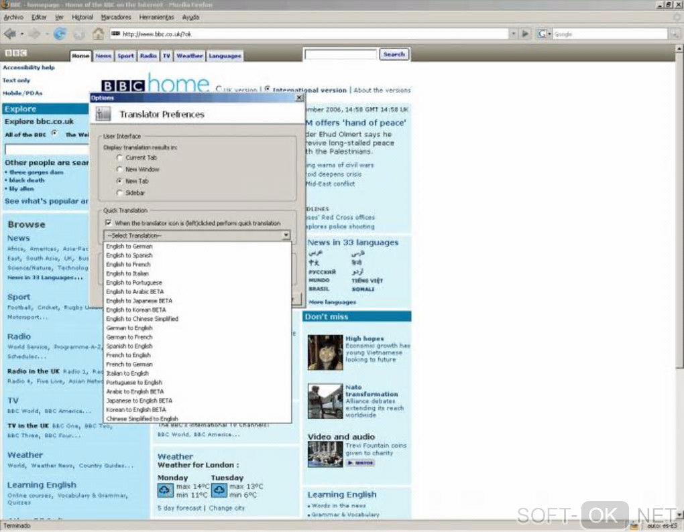The image size is (684, 532).
Task: Click the browser Forward arrow button
Action: pyautogui.click(x=34, y=34)
